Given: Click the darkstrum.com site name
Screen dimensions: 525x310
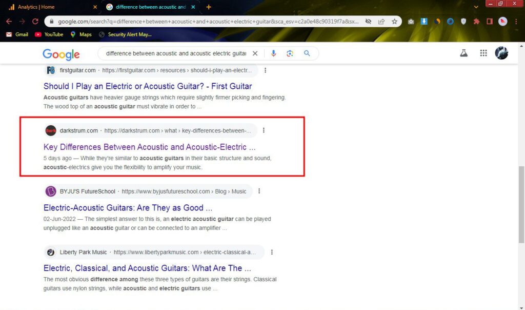Looking at the screenshot, I should (x=78, y=130).
